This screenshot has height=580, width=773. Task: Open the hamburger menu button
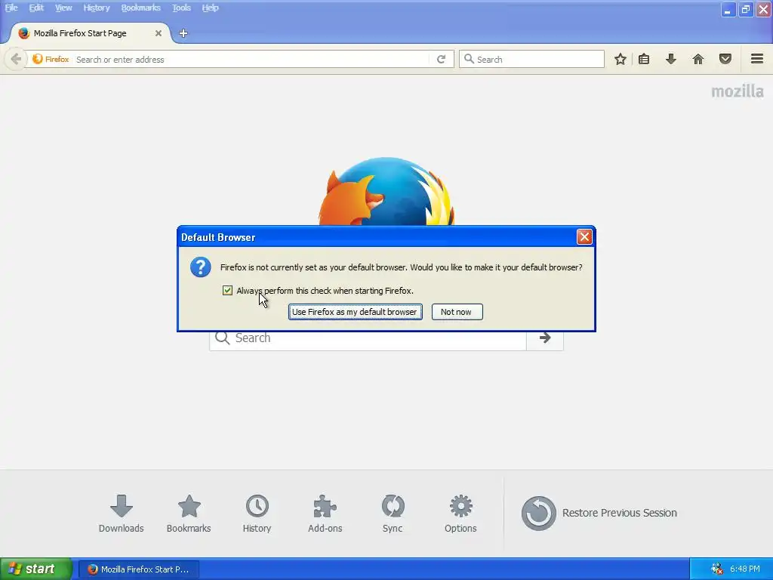pyautogui.click(x=757, y=59)
